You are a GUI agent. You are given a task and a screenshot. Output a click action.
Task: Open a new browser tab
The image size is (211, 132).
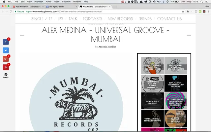point(115,7)
